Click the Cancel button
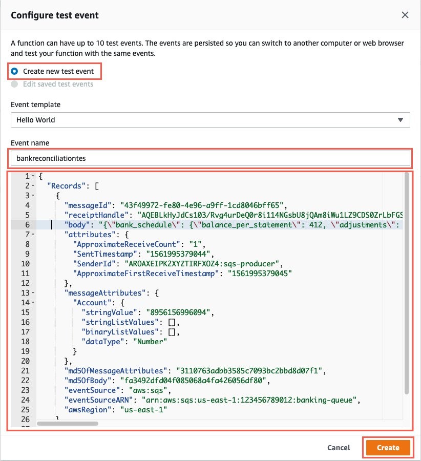 tap(339, 447)
